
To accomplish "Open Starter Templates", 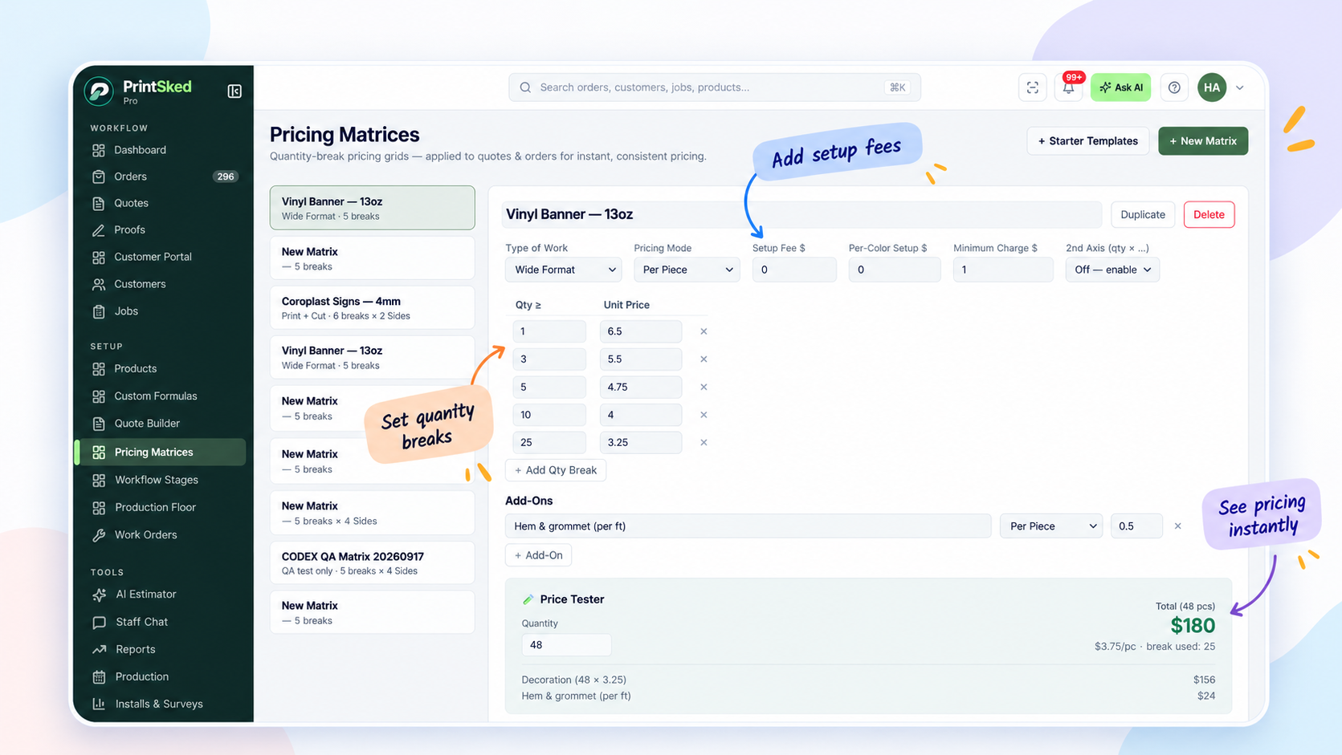I will coord(1088,141).
